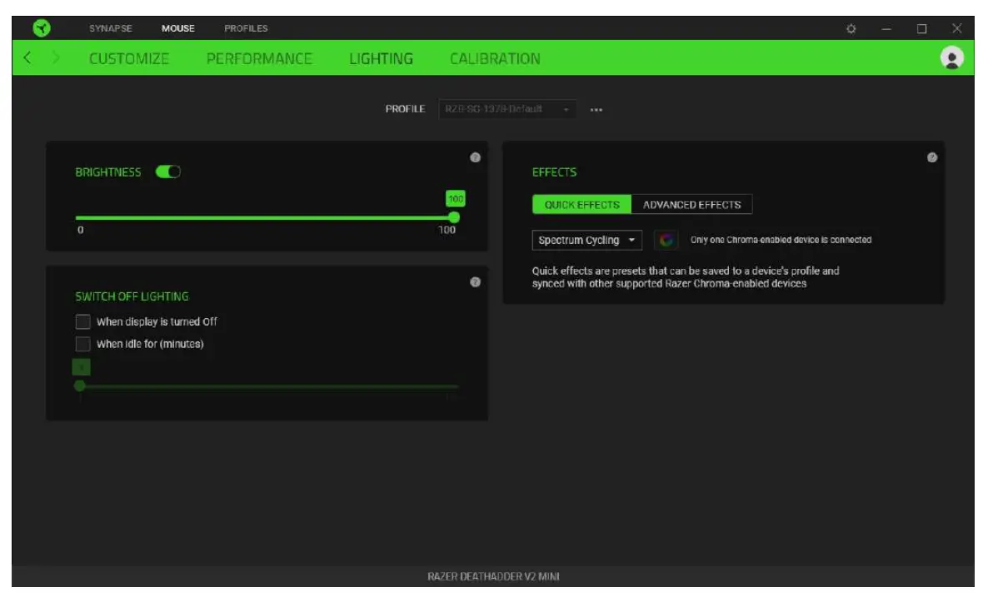Switch to the Profiles tab
The image size is (983, 602).
(246, 28)
